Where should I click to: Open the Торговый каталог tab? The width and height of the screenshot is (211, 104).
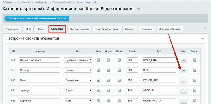pyautogui.click(x=107, y=29)
